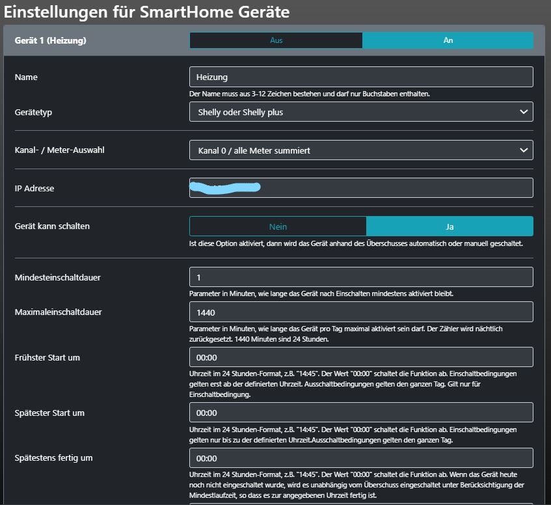
Task: Click the 'Gerätetyp' label text
Action: coord(33,112)
